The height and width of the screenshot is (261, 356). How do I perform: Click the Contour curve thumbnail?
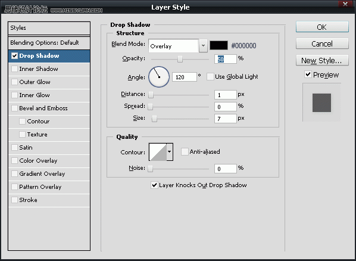tap(158, 152)
